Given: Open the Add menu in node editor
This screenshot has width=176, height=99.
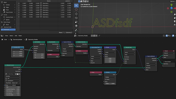Looking at the screenshot, I should 16,36.
